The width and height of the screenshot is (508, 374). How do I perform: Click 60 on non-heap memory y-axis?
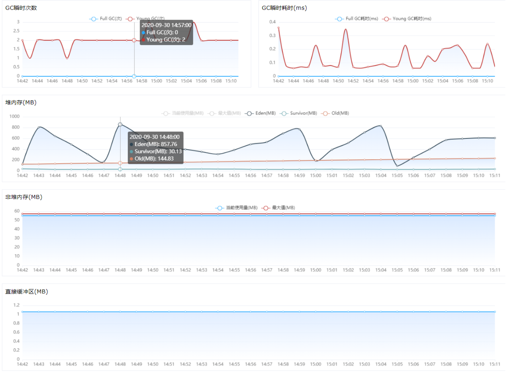click(x=17, y=211)
